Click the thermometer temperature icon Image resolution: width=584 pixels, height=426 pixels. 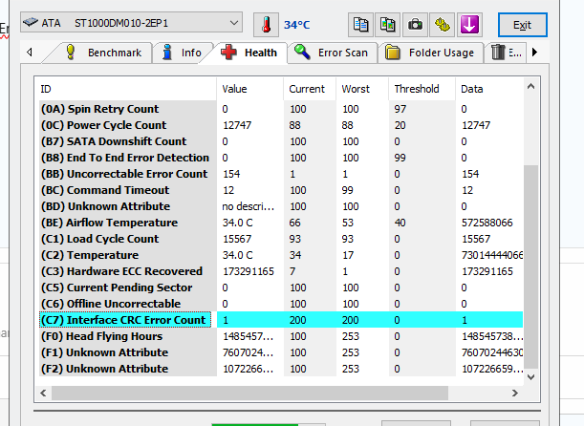[x=266, y=25]
